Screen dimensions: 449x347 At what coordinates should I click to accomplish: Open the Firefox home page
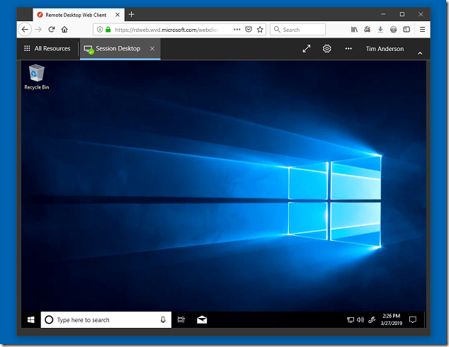coord(64,30)
